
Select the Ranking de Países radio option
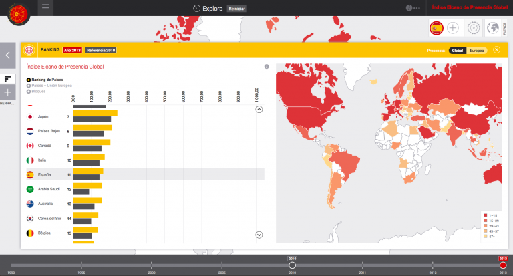click(29, 80)
